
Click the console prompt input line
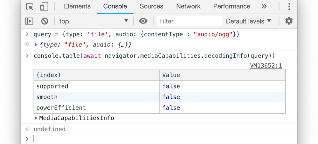(x=159, y=139)
